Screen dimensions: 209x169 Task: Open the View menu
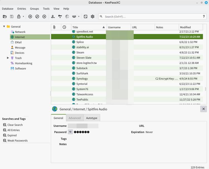point(56,9)
